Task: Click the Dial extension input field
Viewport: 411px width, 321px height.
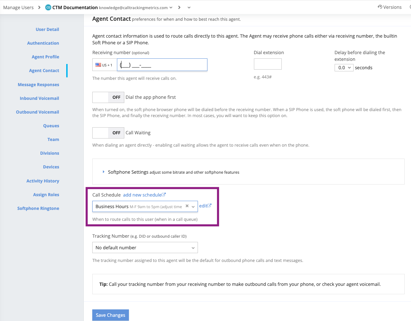Action: click(x=268, y=64)
